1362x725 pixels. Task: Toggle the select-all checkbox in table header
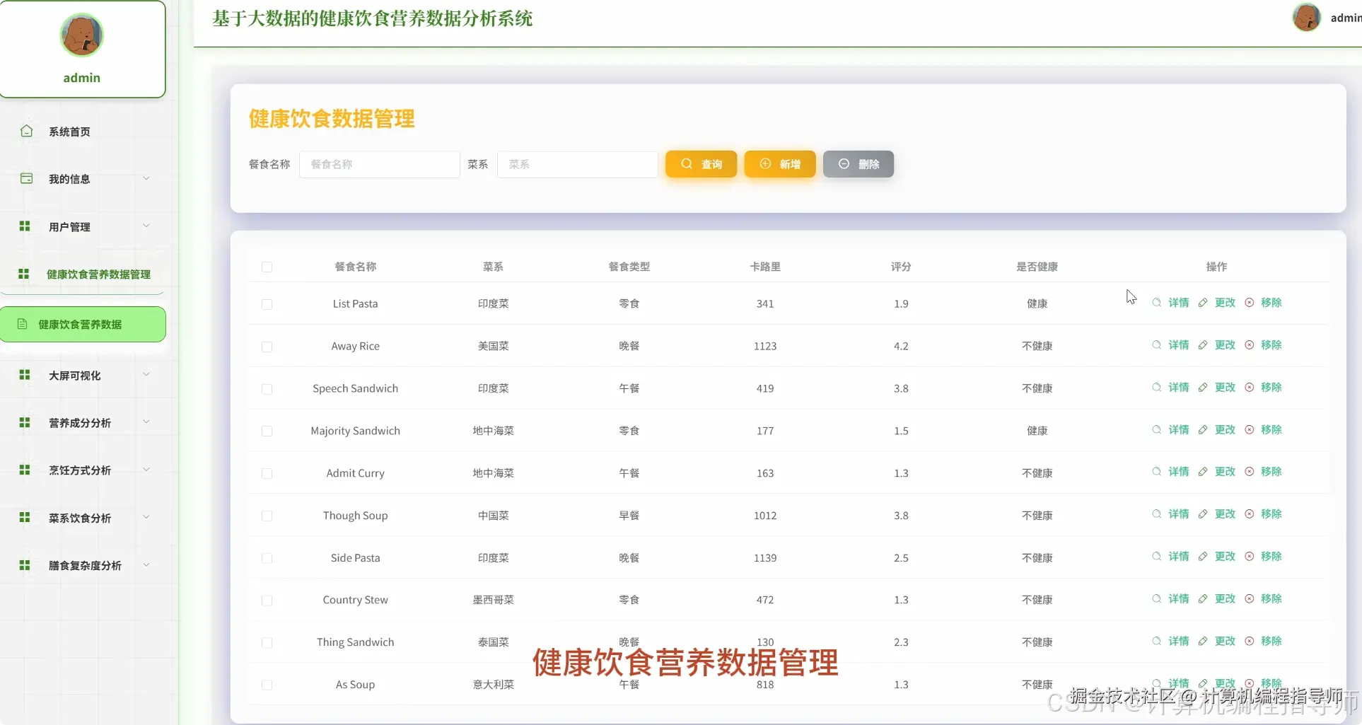[267, 267]
